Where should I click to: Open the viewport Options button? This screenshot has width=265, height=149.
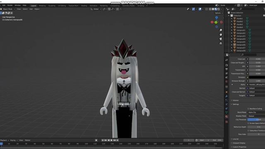(219, 13)
